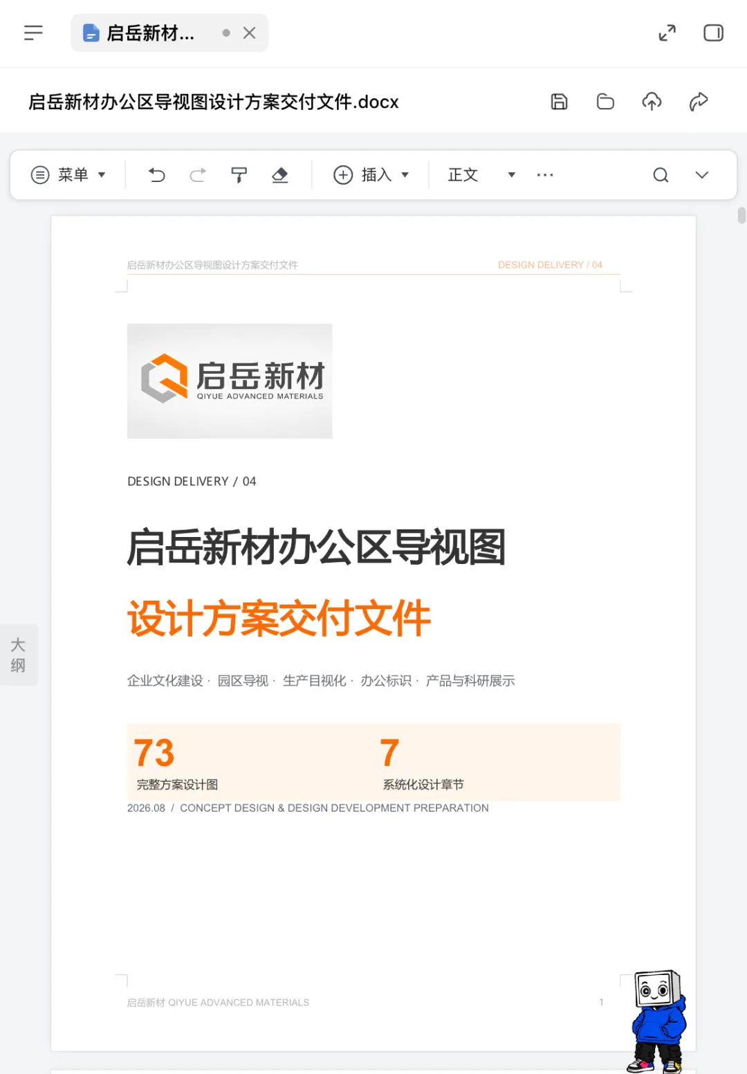Share the document with the arrow icon
The width and height of the screenshot is (747, 1074).
coord(699,102)
